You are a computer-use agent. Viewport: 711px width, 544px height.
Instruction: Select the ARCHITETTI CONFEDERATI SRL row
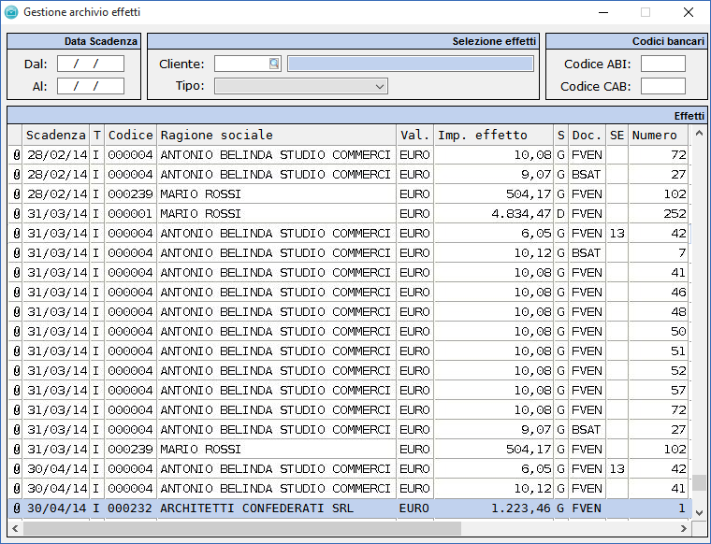(x=350, y=508)
